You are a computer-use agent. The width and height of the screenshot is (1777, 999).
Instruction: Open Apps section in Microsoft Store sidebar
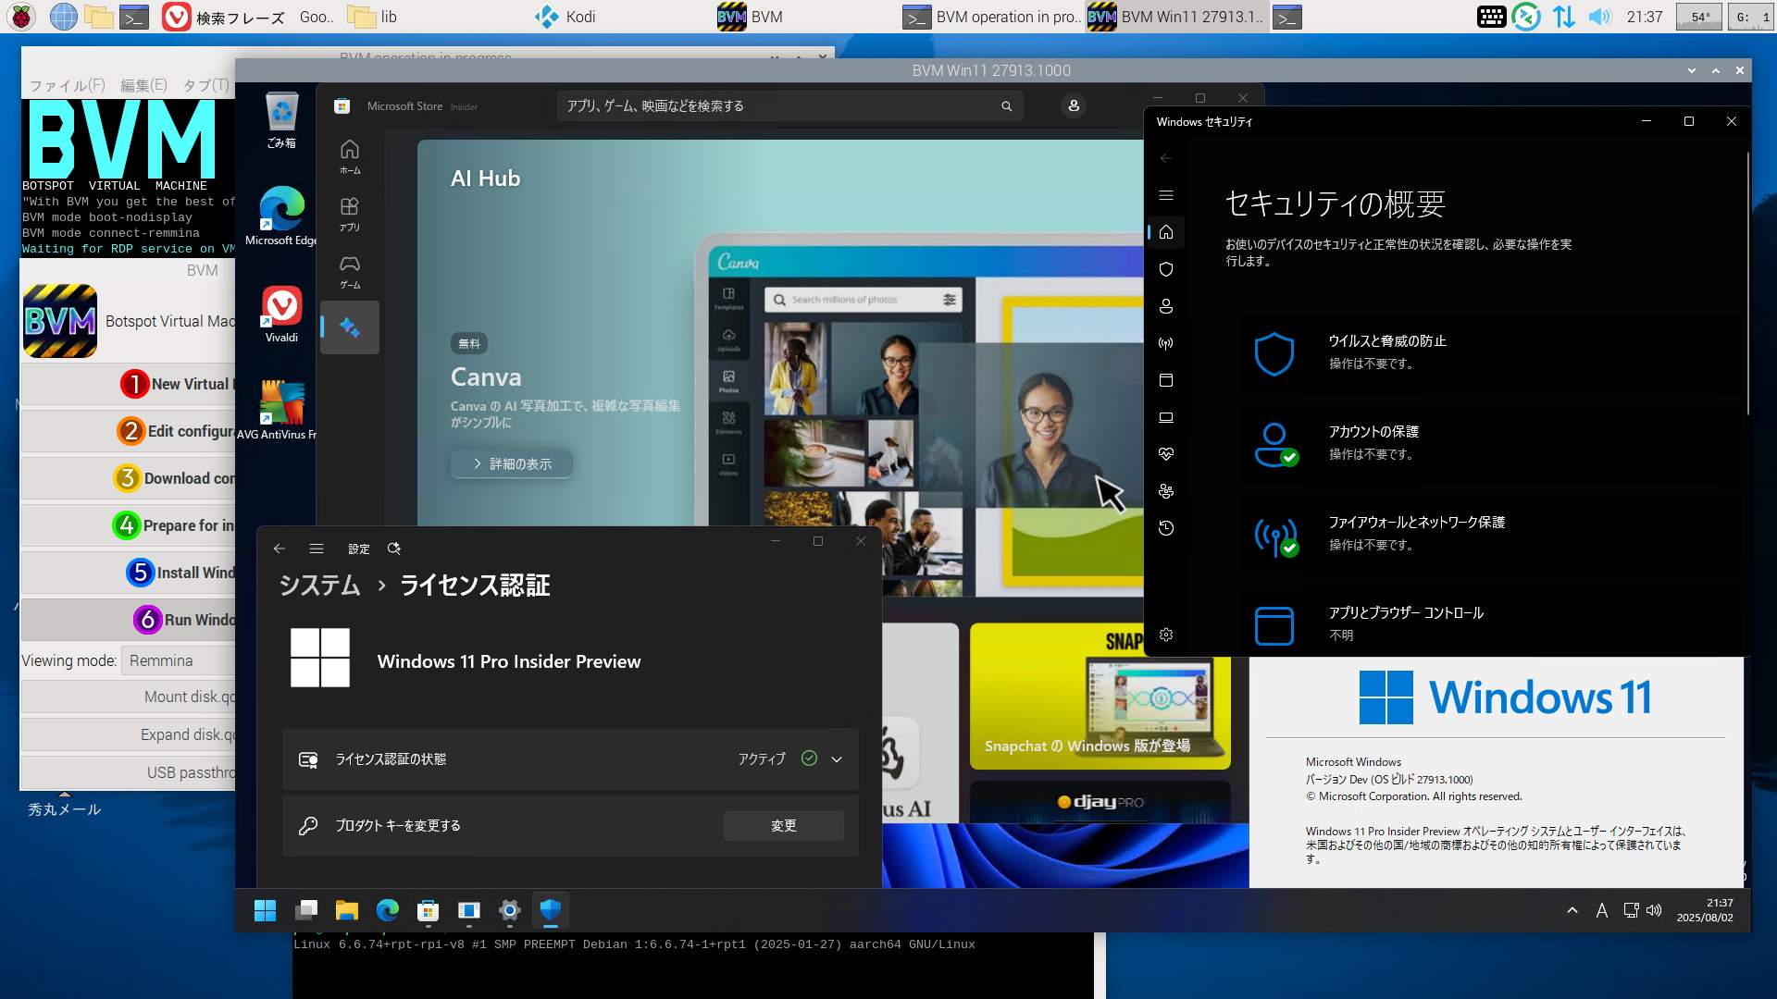[349, 214]
